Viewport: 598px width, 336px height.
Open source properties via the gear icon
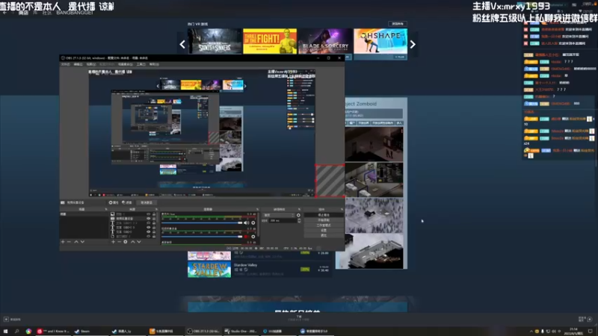pos(126,242)
